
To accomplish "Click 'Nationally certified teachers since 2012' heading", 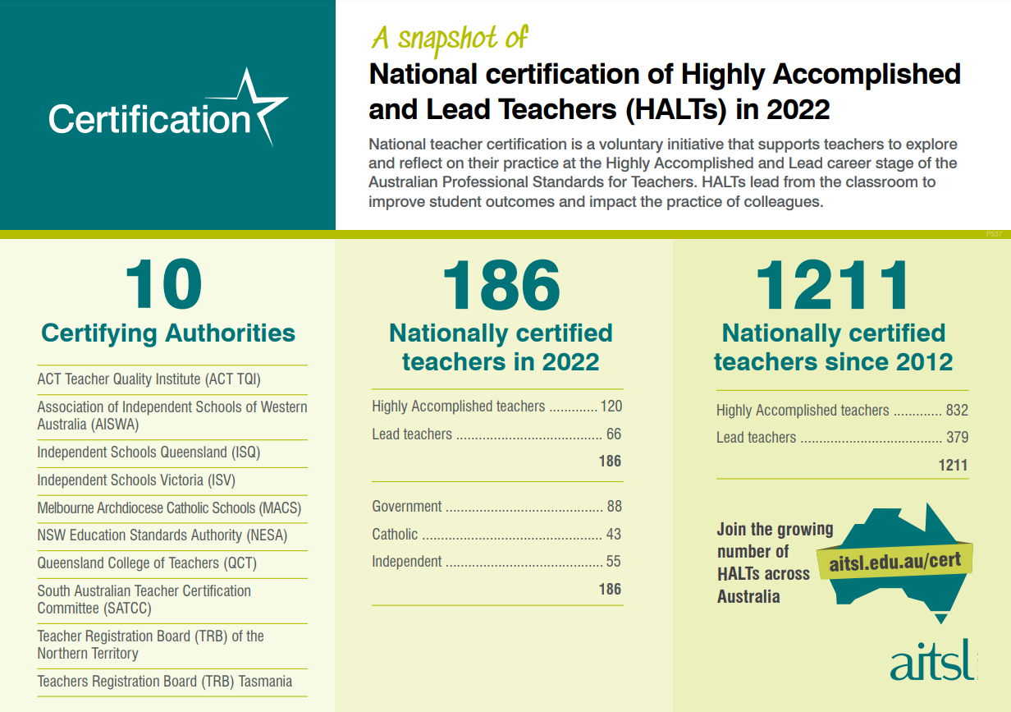I will pos(834,347).
